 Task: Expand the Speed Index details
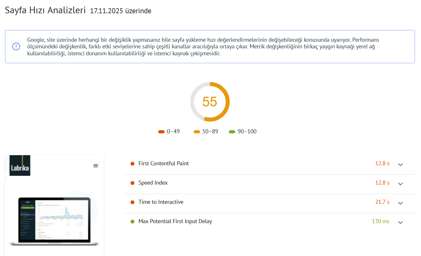(400, 184)
